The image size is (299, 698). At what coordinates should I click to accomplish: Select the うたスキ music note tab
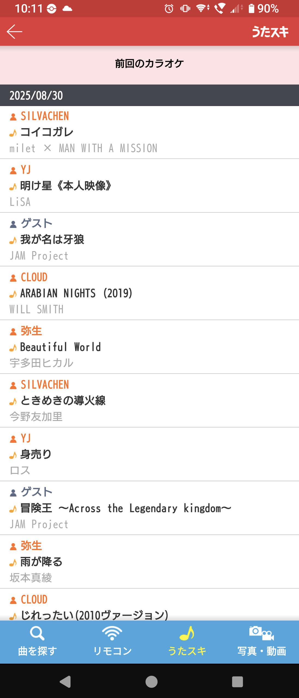[187, 642]
